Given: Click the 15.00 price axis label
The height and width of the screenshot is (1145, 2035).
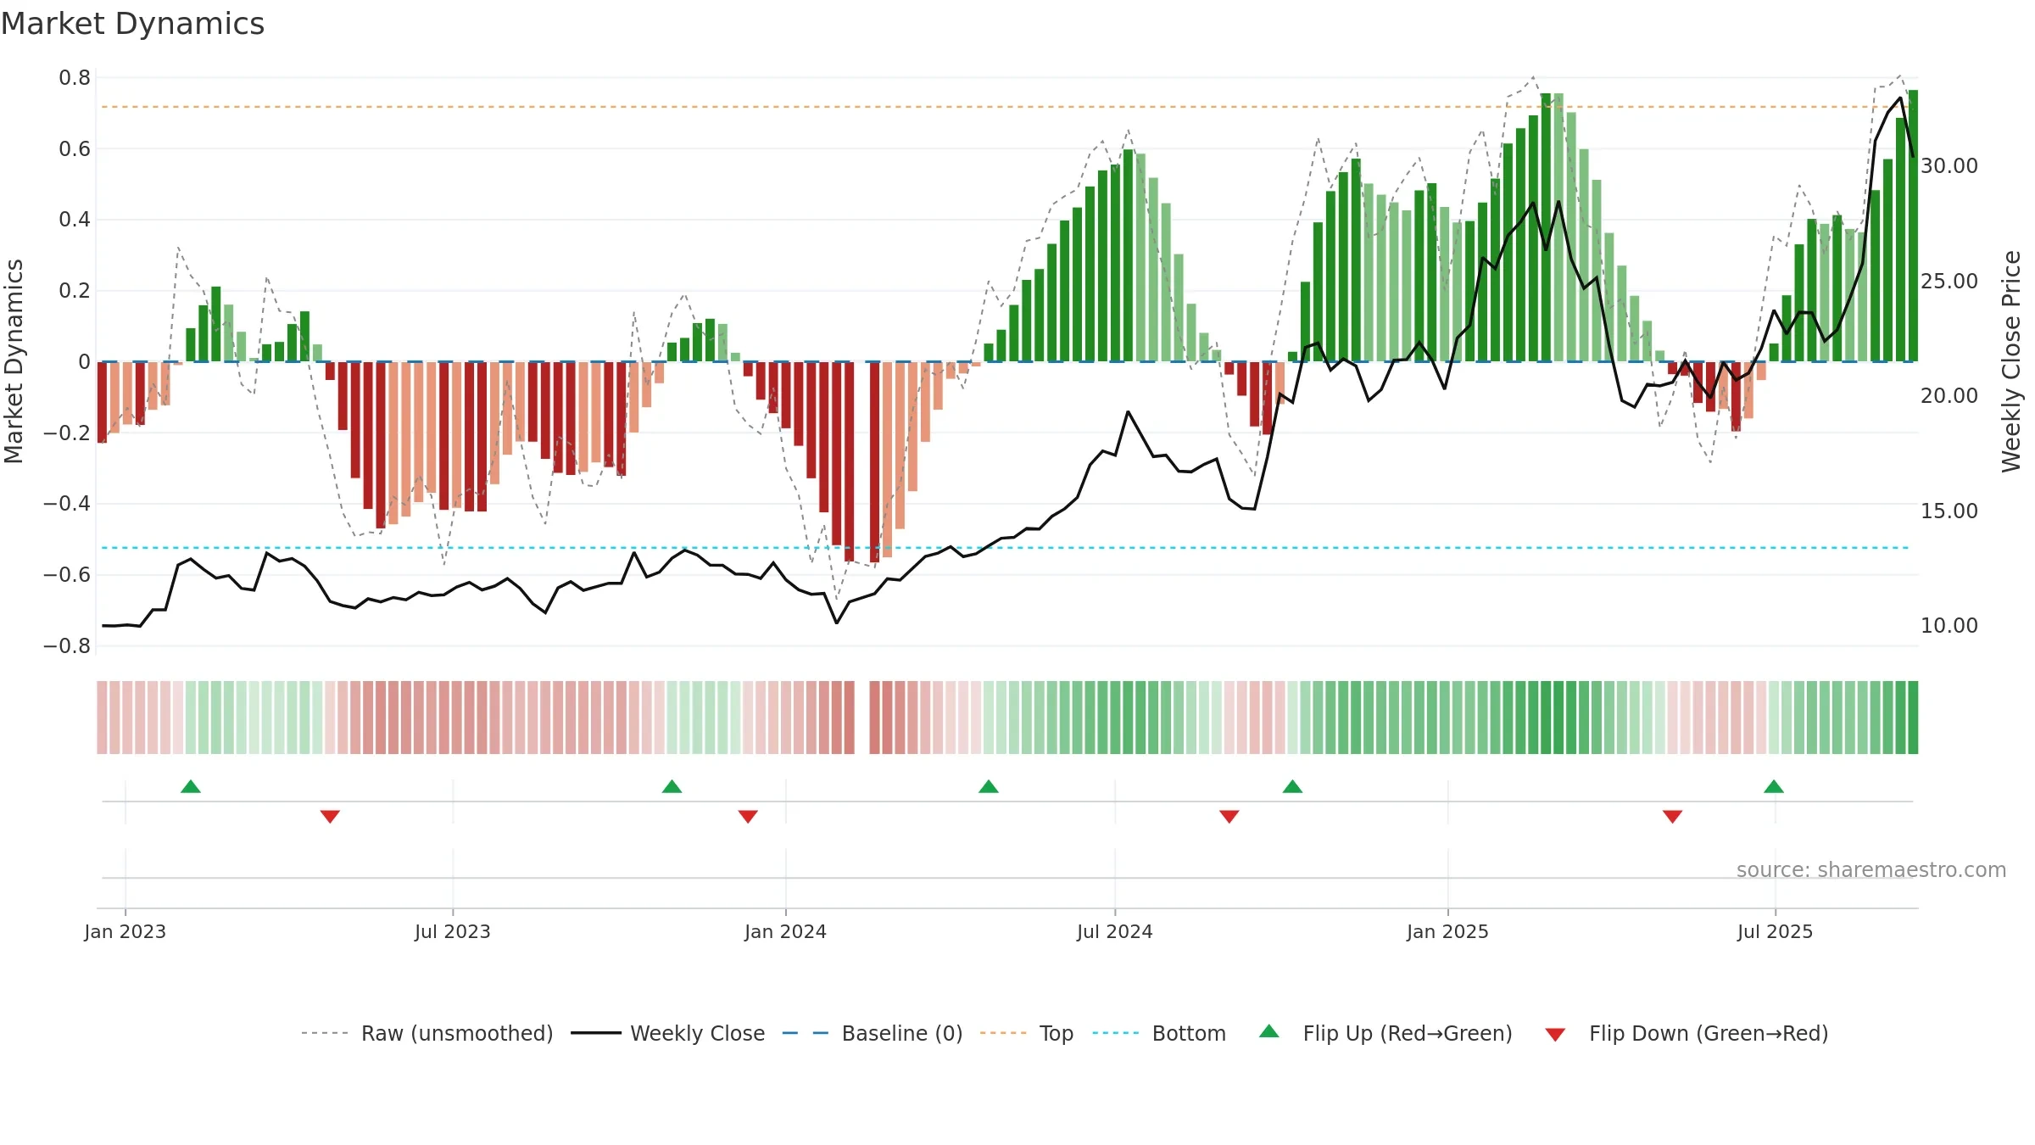Looking at the screenshot, I should click(1949, 511).
